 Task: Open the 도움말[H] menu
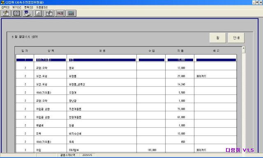pos(42,7)
